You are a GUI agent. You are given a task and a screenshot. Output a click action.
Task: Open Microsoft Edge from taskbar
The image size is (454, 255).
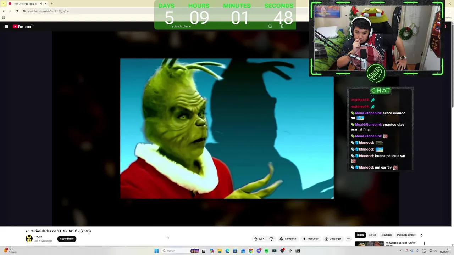coord(227,251)
